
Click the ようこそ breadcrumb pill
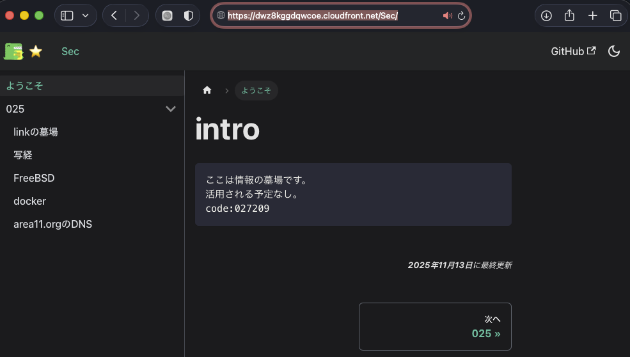pyautogui.click(x=256, y=90)
